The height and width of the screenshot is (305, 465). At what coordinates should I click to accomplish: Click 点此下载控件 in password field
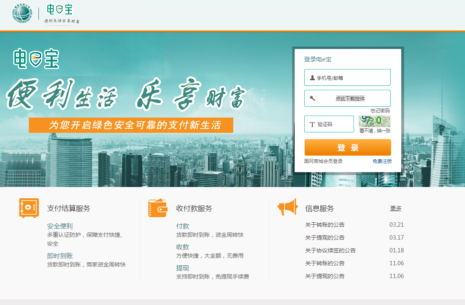(x=350, y=98)
